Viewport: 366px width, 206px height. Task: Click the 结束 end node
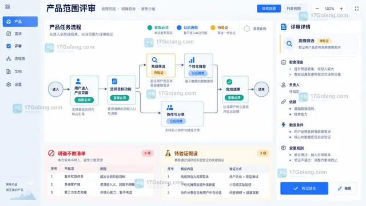click(261, 89)
